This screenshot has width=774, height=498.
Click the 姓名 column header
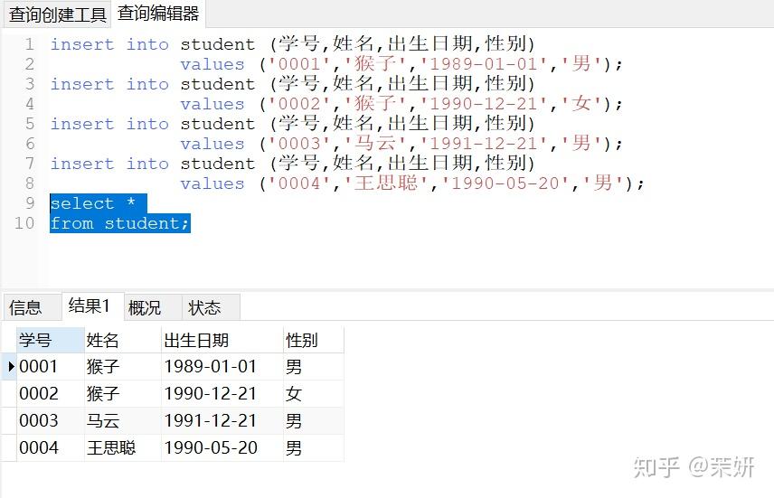[x=123, y=340]
